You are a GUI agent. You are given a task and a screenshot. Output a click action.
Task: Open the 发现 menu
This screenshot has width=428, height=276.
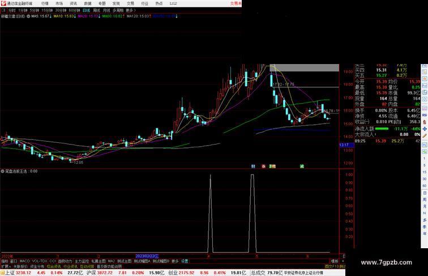[x=116, y=3]
